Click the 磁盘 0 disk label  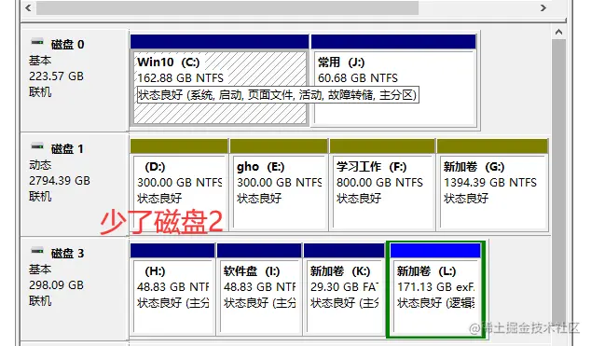pos(67,45)
